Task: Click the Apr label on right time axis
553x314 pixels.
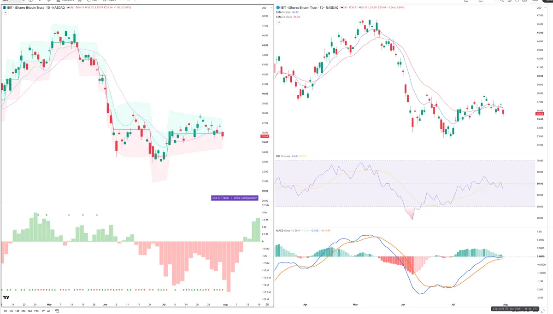Action: pos(305,305)
